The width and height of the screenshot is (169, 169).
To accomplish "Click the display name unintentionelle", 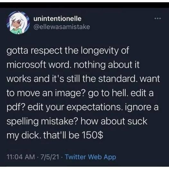I will 57,19.
